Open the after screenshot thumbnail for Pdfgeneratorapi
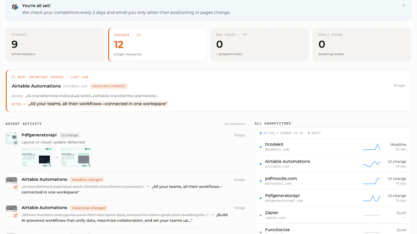 point(76,157)
